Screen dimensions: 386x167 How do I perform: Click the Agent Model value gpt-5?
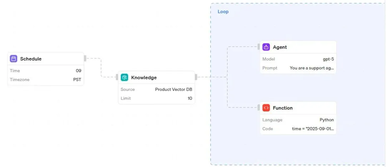(x=328, y=59)
